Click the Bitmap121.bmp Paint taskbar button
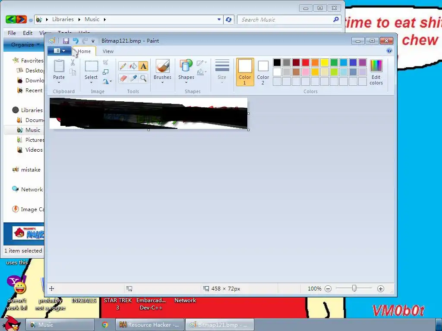The image size is (442, 331). tap(220, 325)
